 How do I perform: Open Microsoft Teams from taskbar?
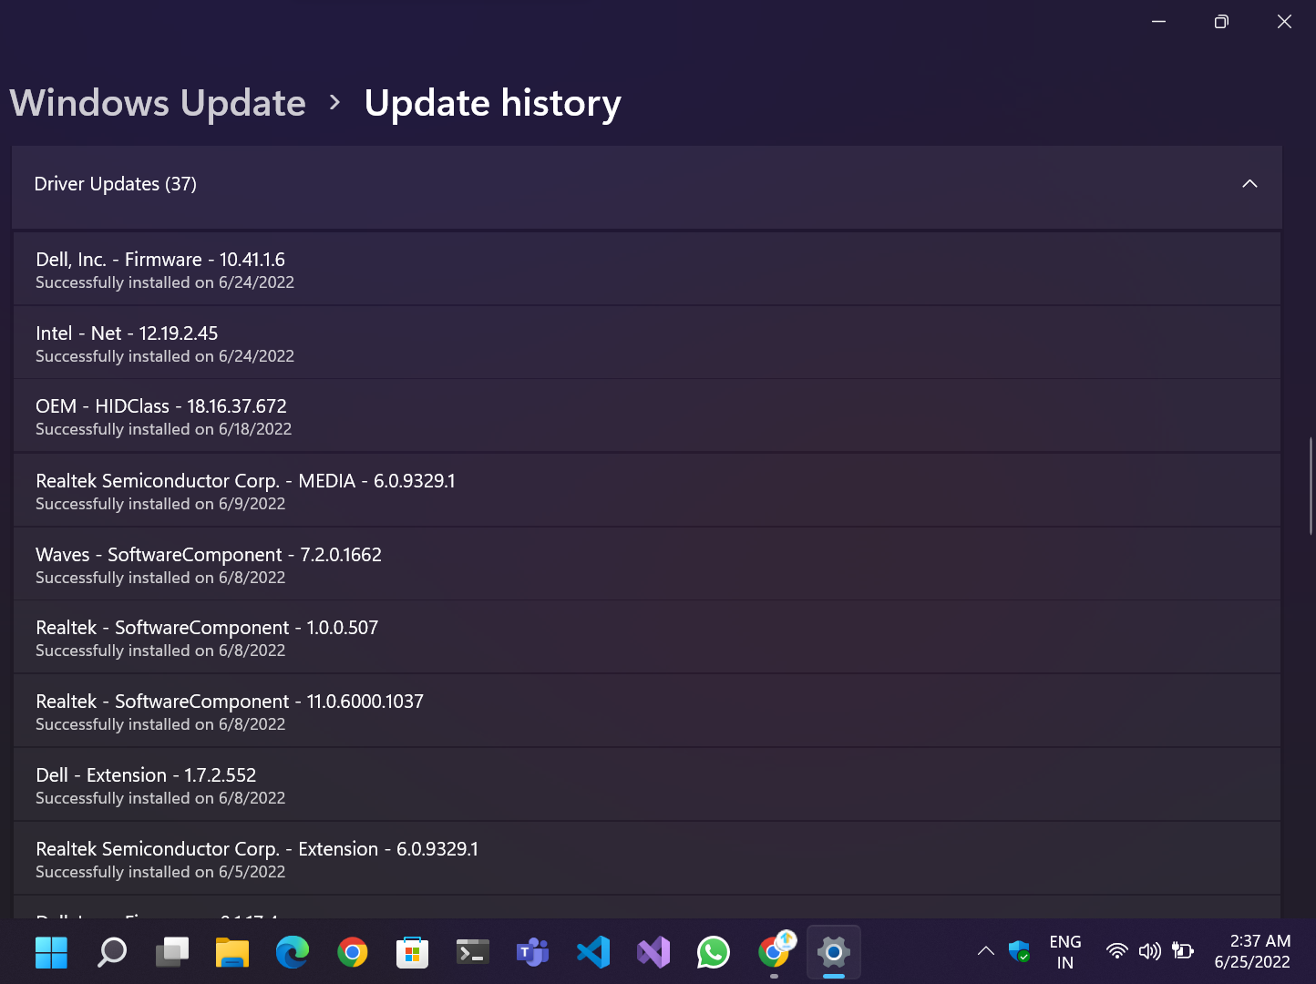[532, 952]
